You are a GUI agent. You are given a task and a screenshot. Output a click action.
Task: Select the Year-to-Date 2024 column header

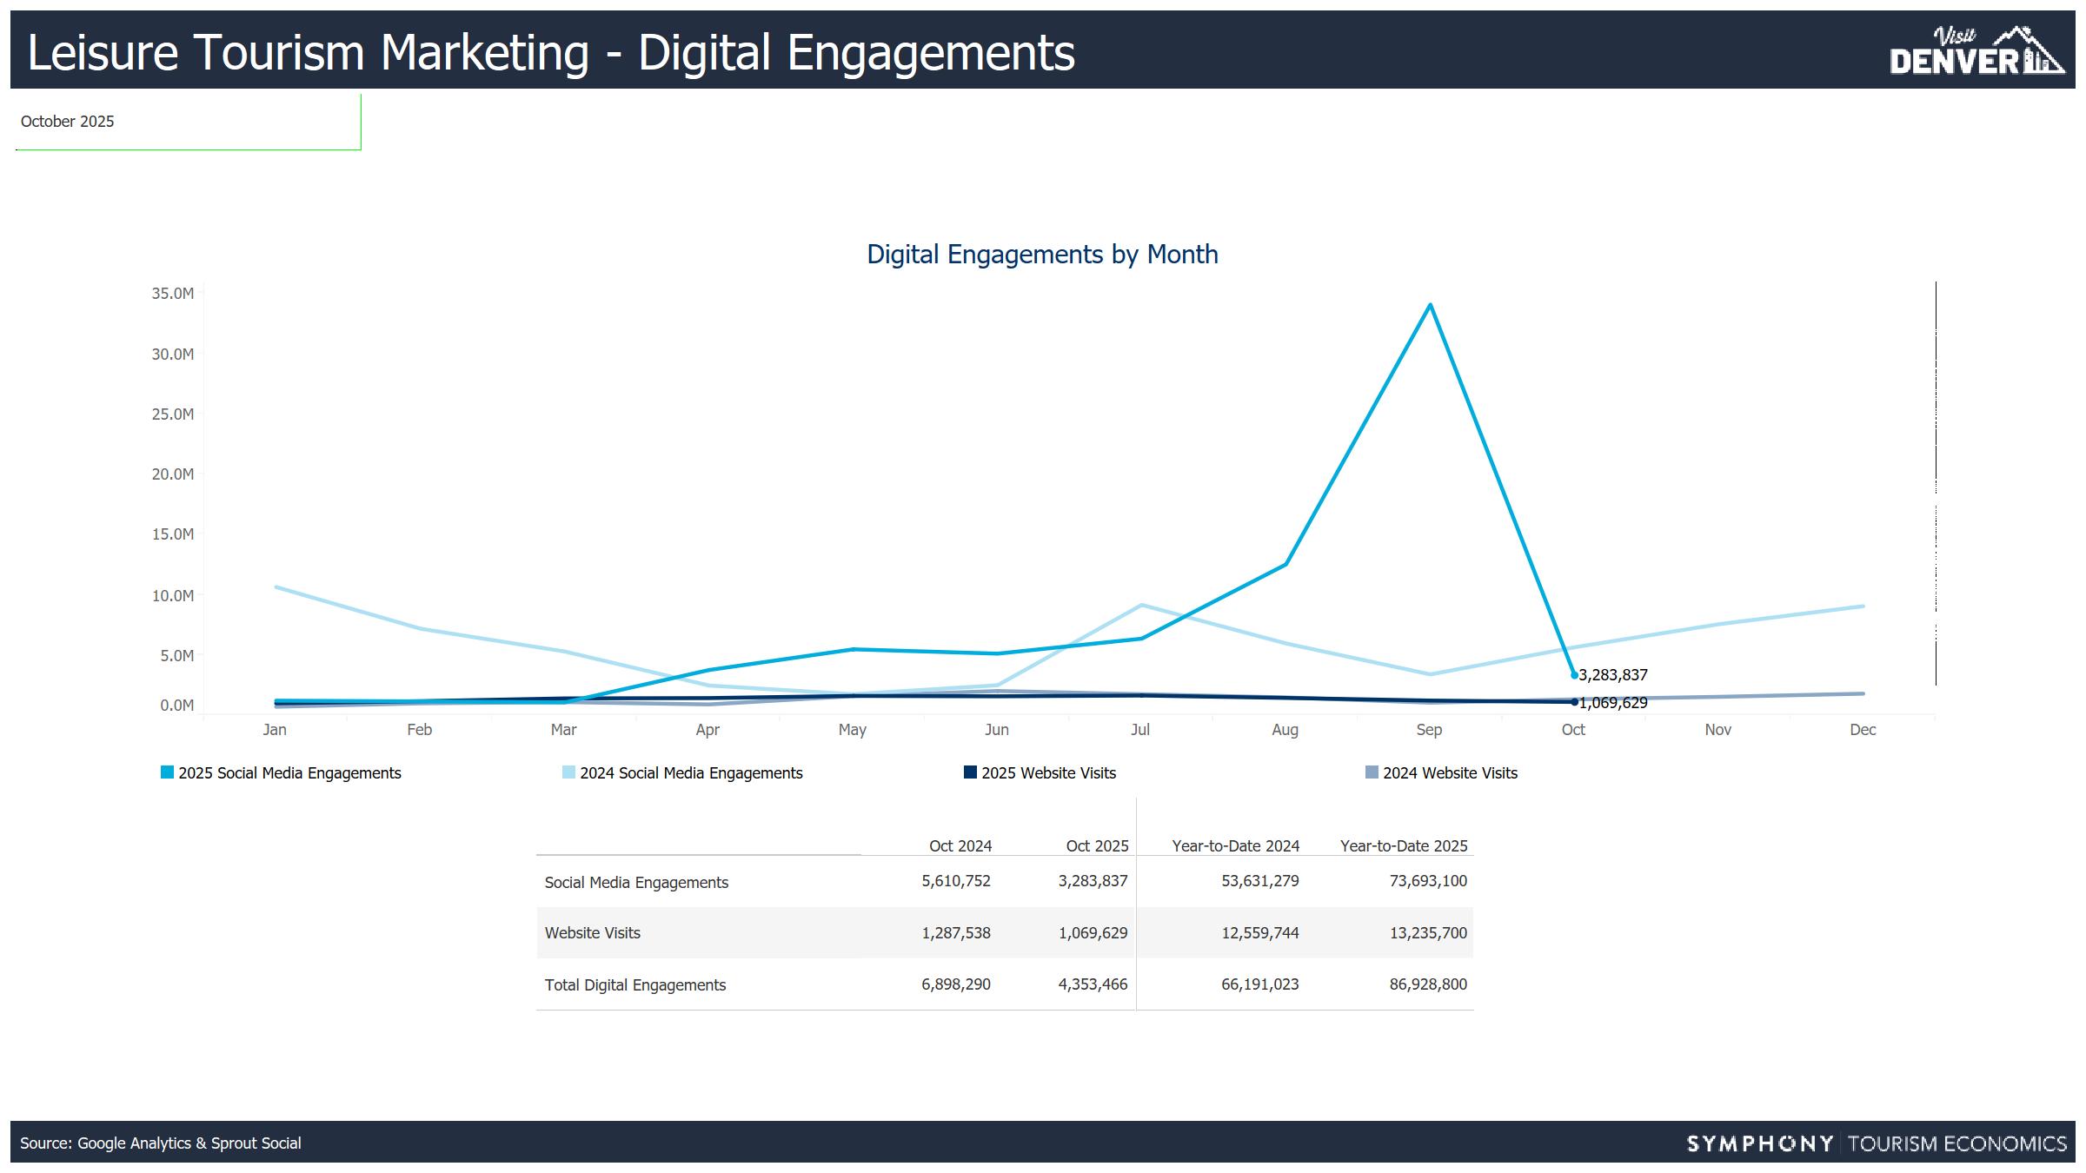coord(1235,845)
